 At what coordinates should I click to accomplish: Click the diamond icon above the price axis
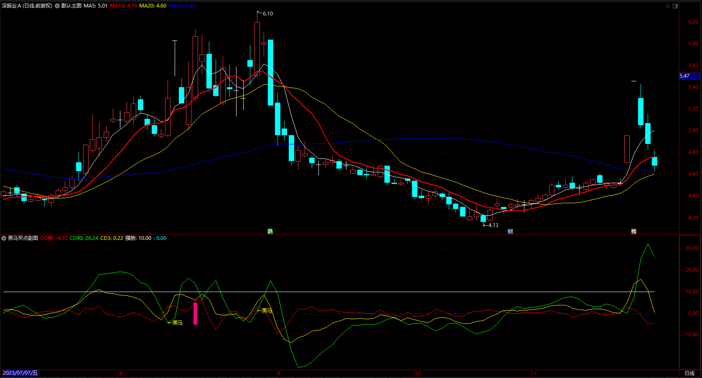click(667, 6)
